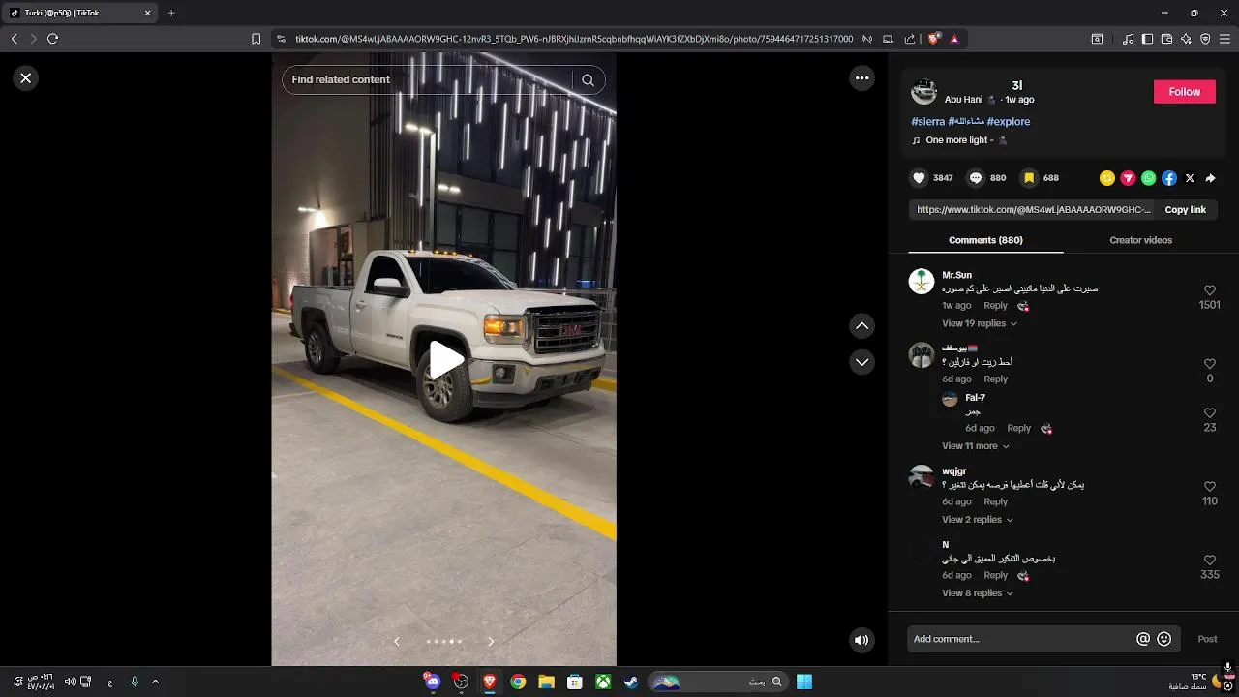Bookmark this page in the browser toolbar
The width and height of the screenshot is (1239, 697).
point(256,39)
